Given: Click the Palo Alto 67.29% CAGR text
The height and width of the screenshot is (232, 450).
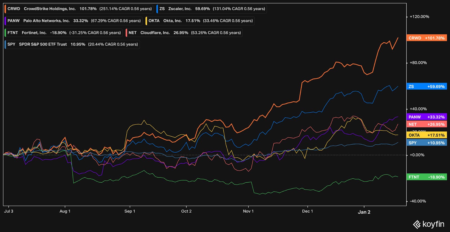Looking at the screenshot, I should coord(116,21).
